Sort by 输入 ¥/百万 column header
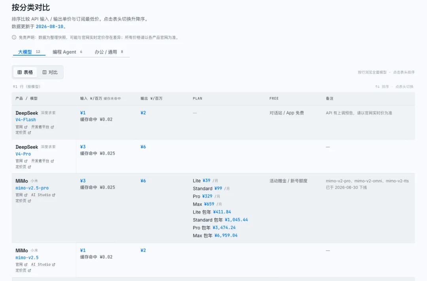Viewport: 427px width, 281px height. point(100,98)
